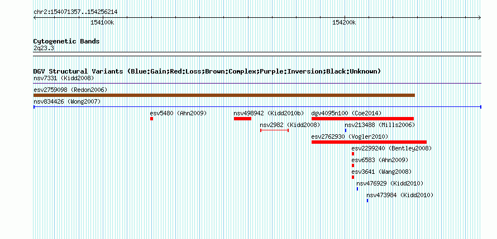Open the nsv834426 (Wong2007) label
The height and width of the screenshot is (239, 497).
coord(67,101)
